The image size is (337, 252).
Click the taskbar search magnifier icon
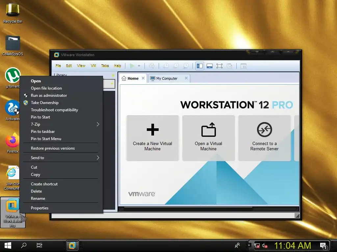click(24, 245)
